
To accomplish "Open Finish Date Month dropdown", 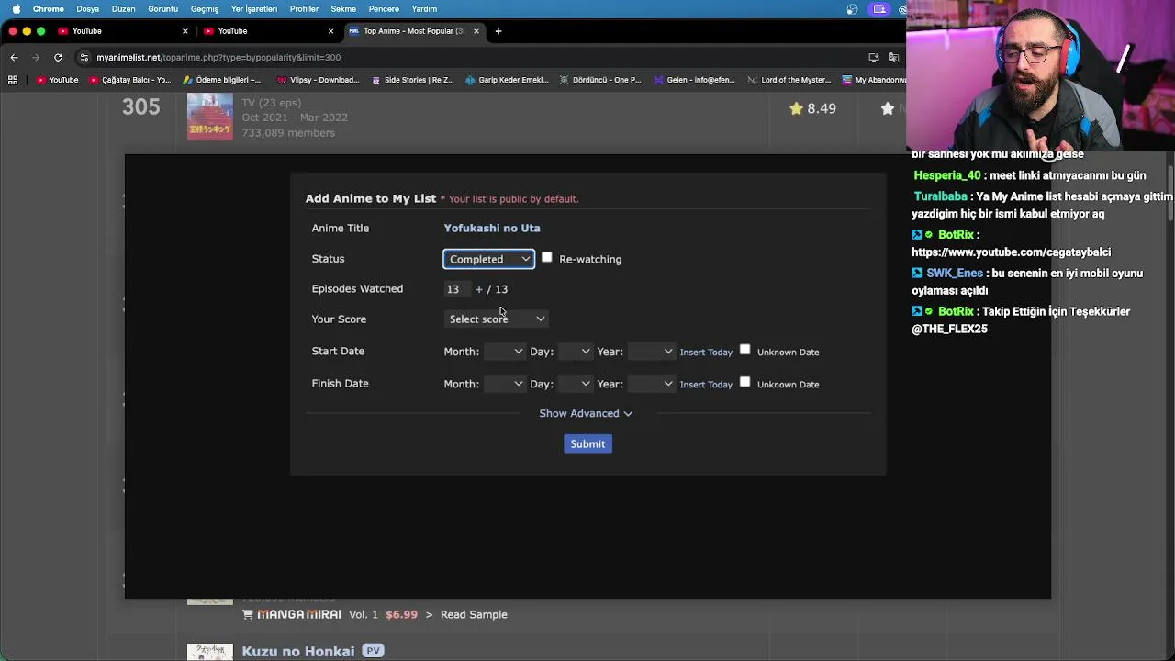I will [505, 384].
